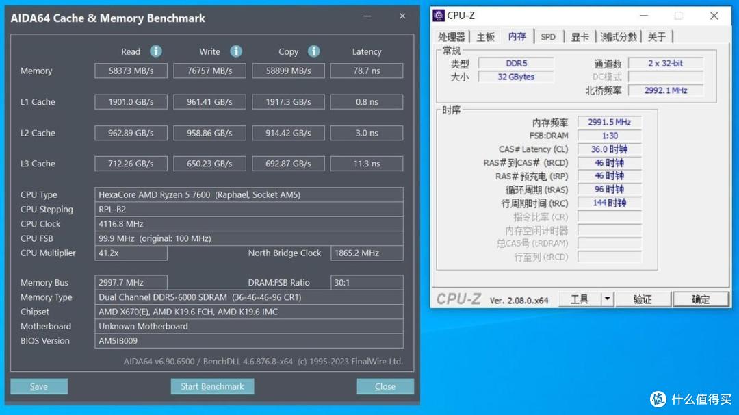Click Chipset field AMD X670(E)
739x415 pixels.
pos(249,312)
